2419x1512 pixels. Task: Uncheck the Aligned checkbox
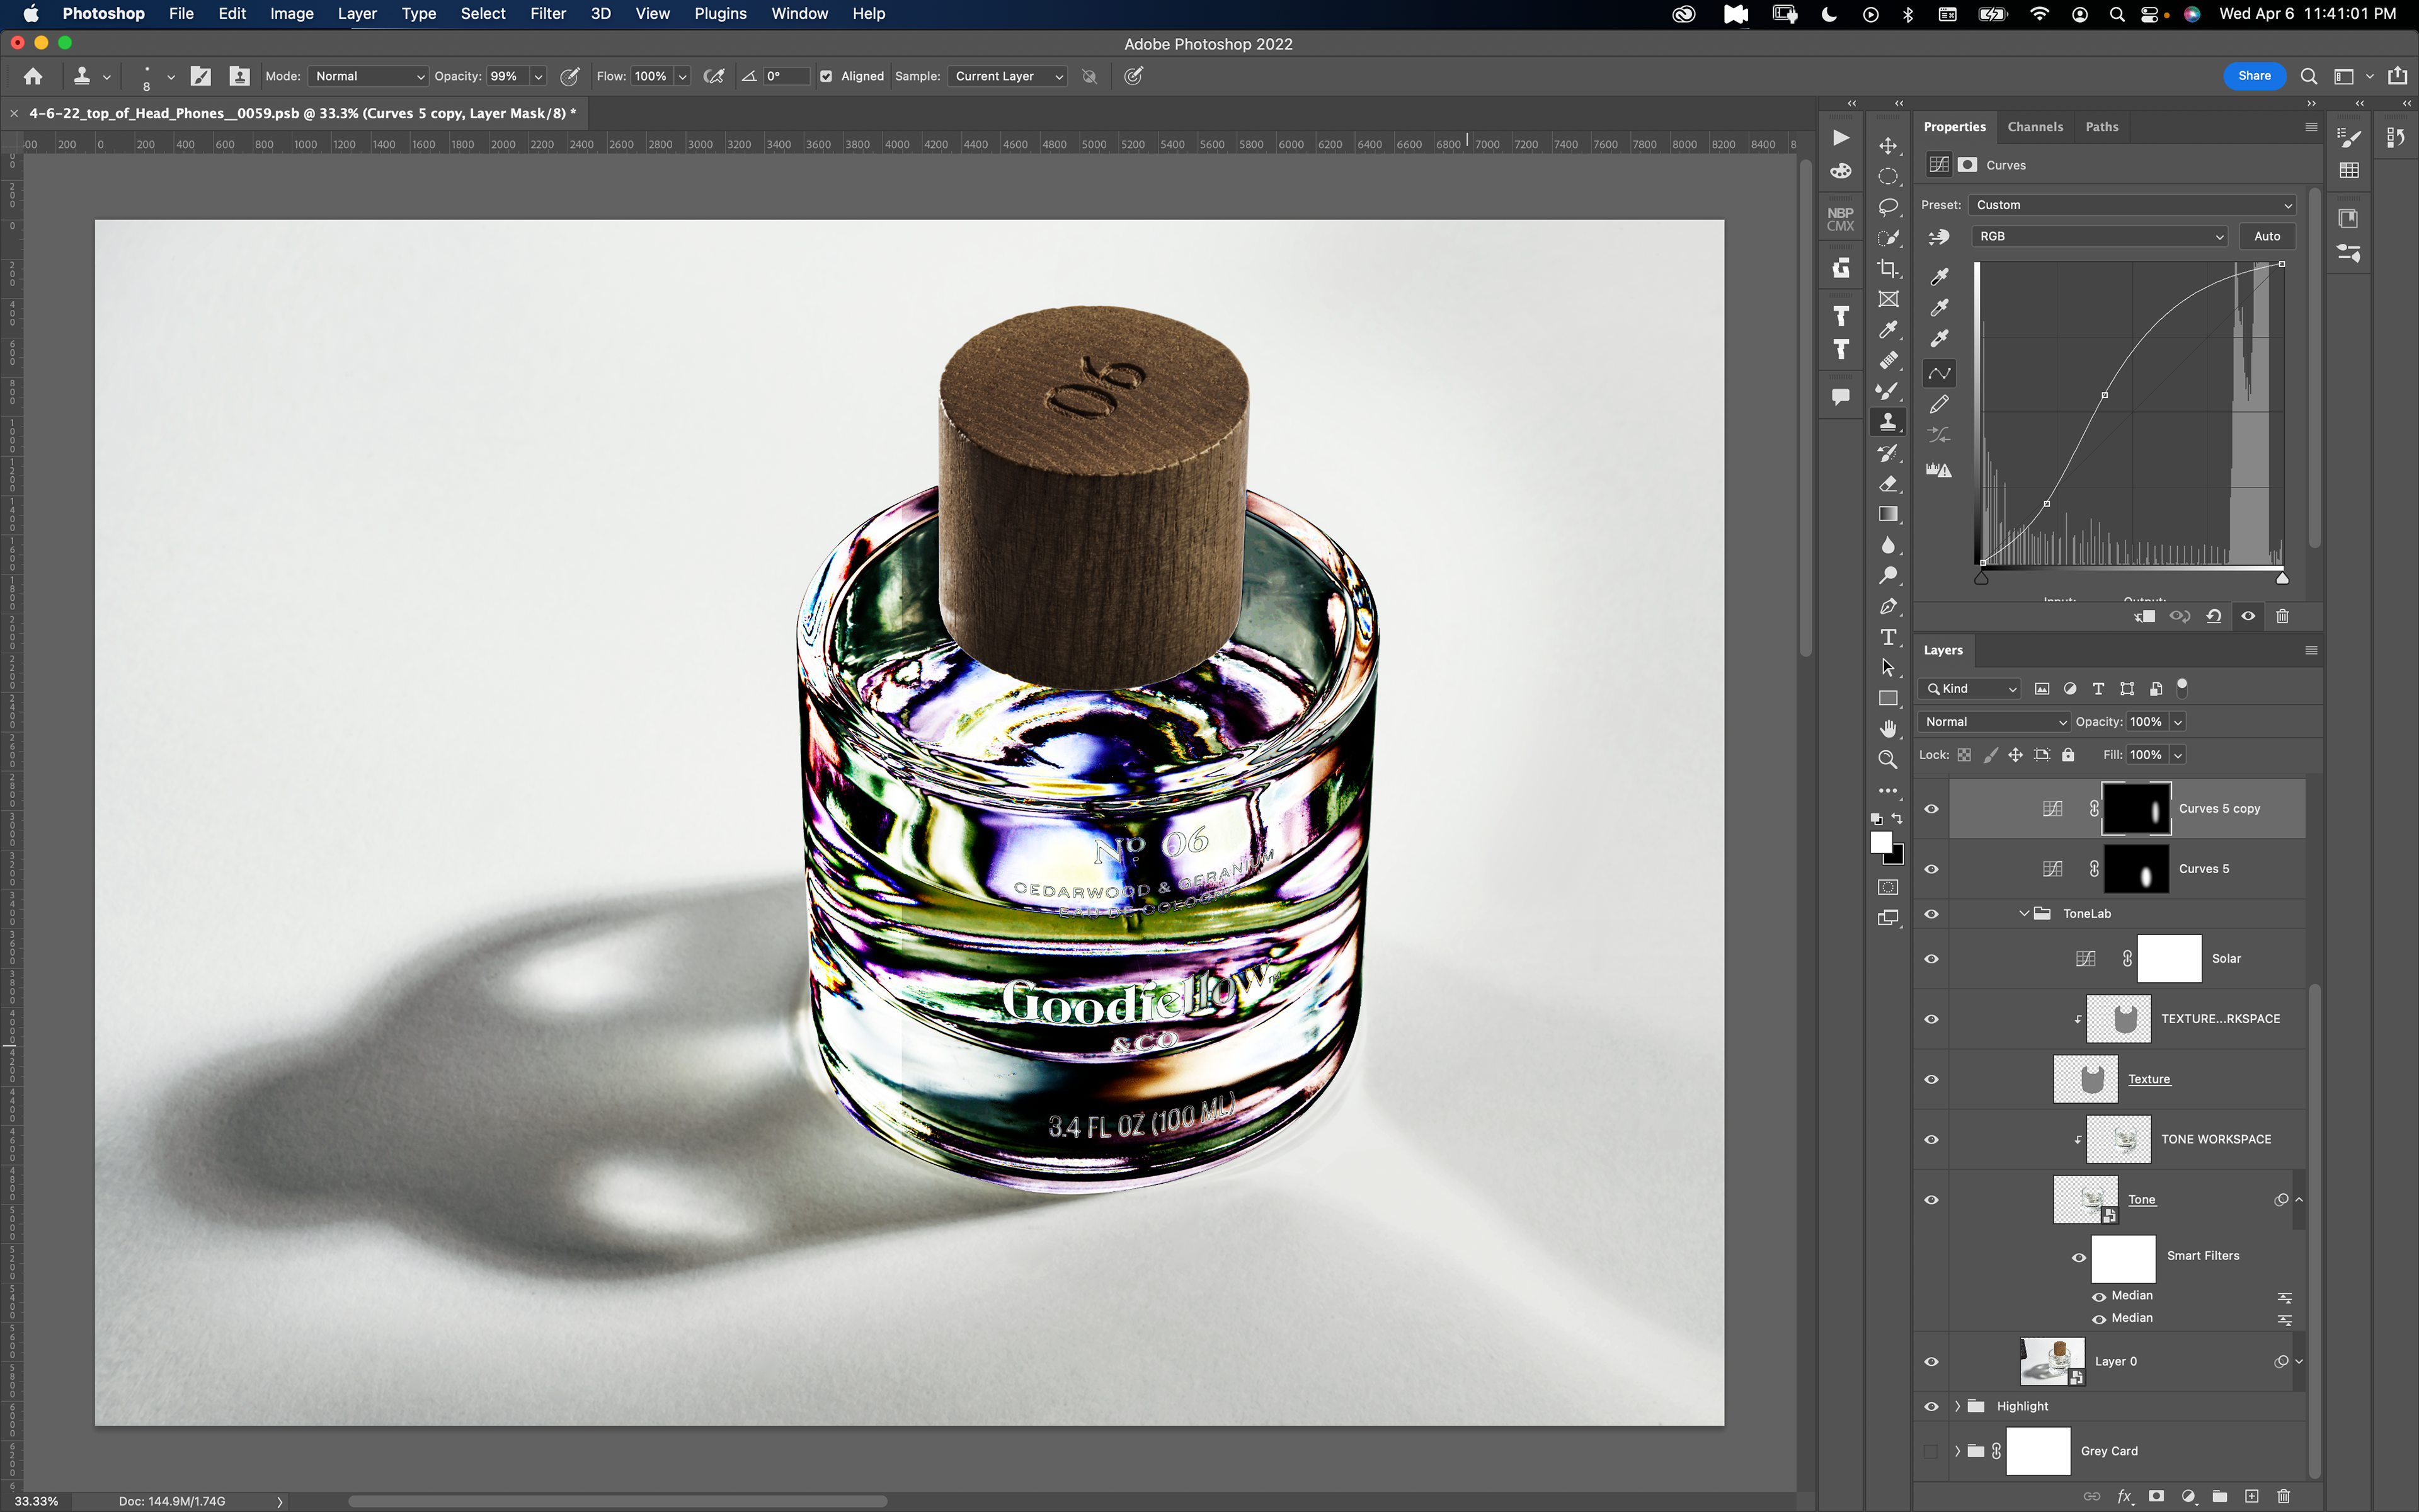point(826,76)
